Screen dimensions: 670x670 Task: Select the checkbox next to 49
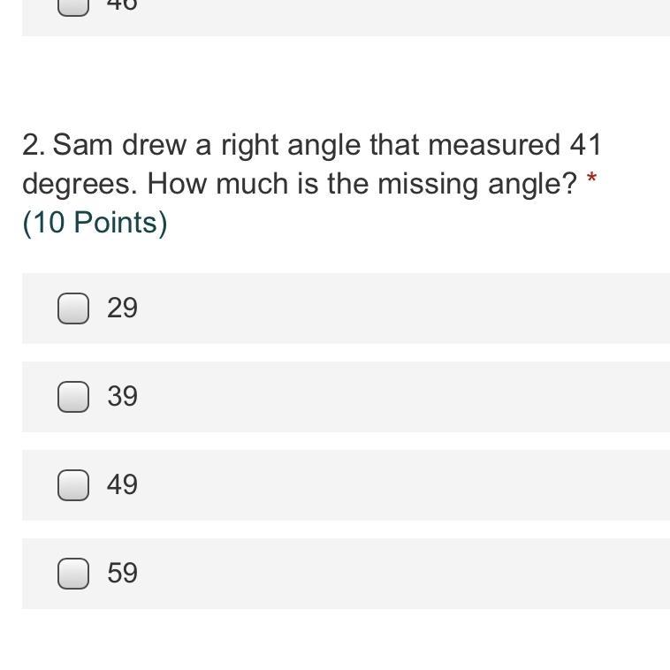click(73, 485)
